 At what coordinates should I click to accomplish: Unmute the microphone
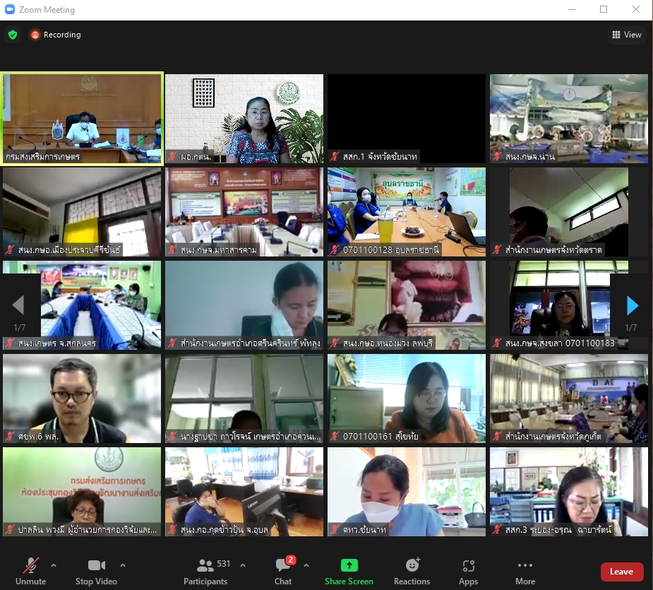coord(30,571)
